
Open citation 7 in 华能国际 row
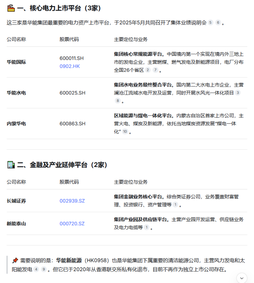(155, 70)
